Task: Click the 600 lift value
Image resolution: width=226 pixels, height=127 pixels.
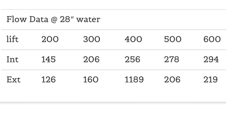Action: [x=212, y=39]
